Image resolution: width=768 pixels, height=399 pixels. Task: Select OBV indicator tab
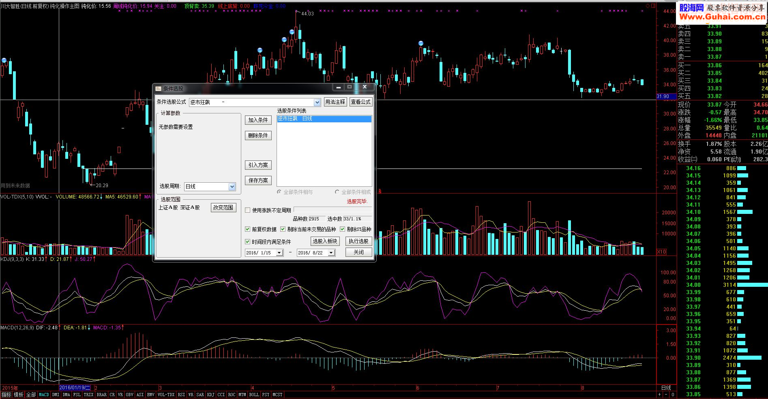(130, 395)
